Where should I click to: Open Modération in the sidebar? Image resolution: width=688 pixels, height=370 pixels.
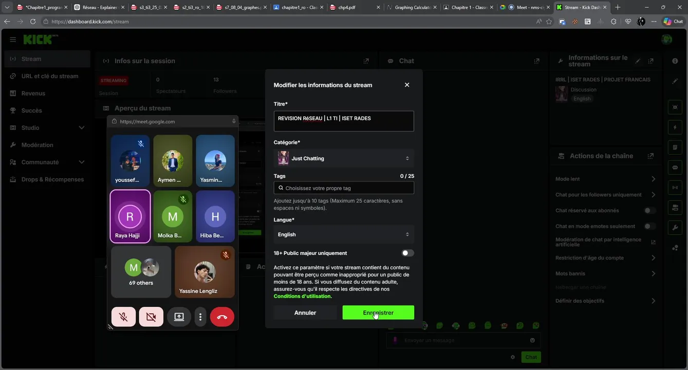[47, 145]
